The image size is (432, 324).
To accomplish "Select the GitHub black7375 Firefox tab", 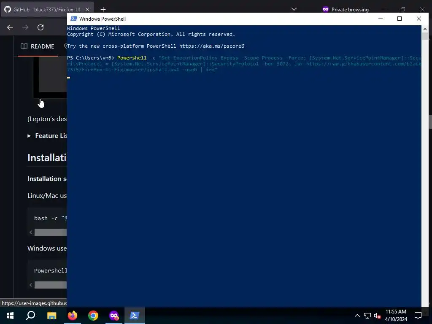I will [47, 9].
